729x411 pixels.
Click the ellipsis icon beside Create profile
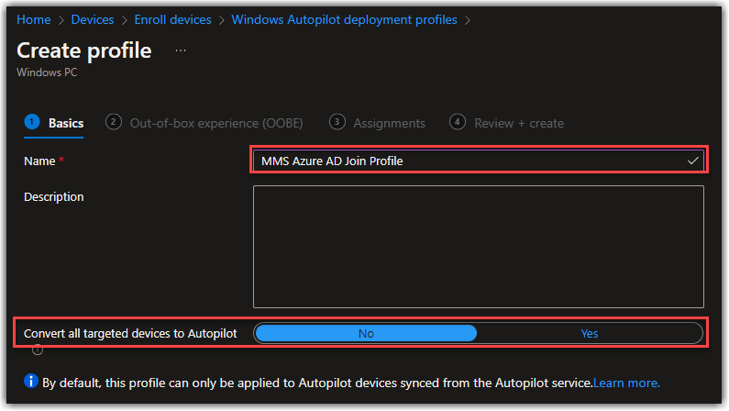point(181,50)
